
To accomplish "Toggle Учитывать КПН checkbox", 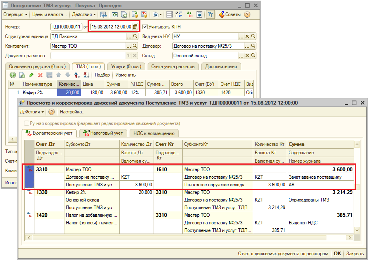I will coord(145,27).
